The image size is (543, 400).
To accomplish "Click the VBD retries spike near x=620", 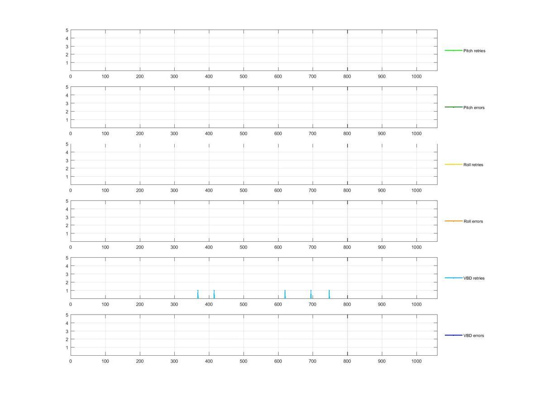I will tap(285, 294).
